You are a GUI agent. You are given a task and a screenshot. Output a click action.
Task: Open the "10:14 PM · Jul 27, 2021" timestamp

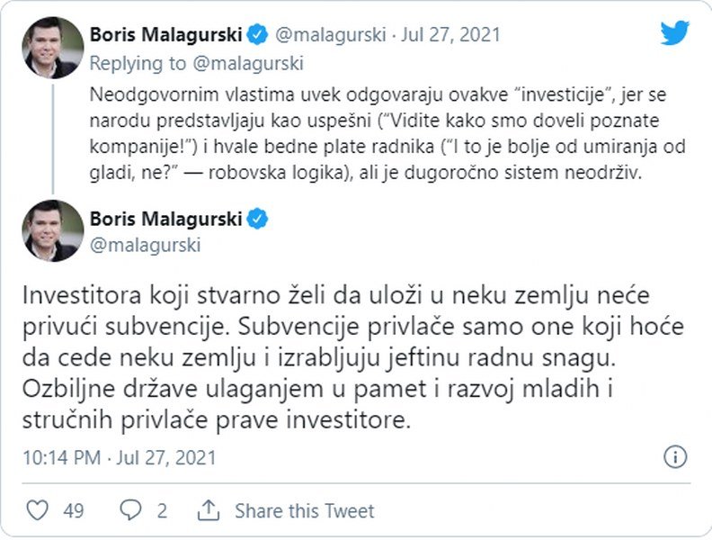(x=120, y=457)
